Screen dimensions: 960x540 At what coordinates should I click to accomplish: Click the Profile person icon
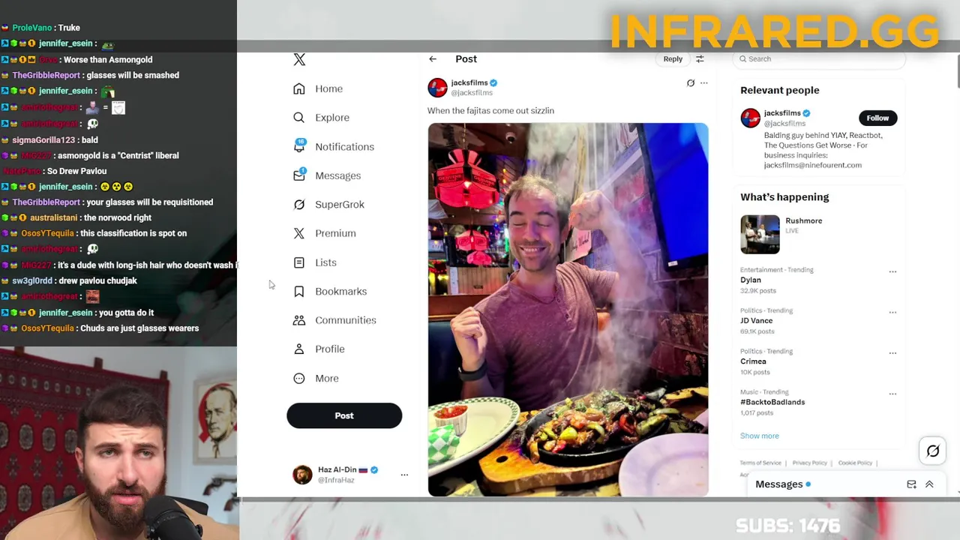tap(299, 349)
